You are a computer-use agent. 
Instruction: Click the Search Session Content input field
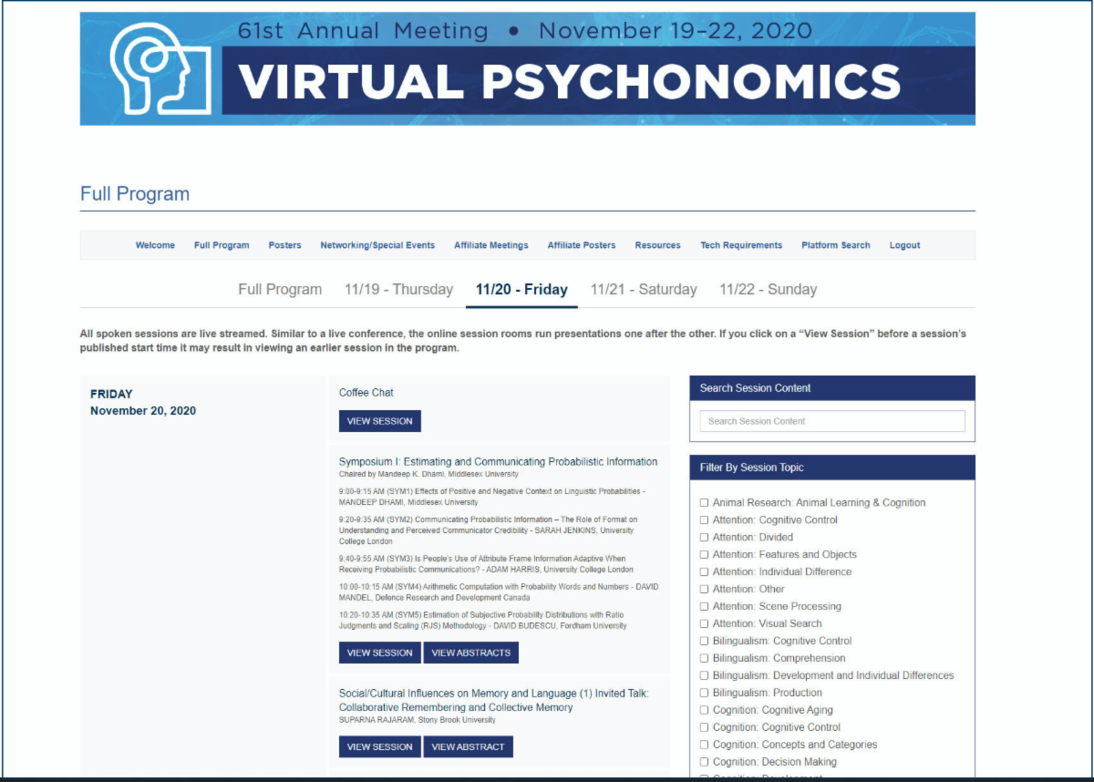832,421
